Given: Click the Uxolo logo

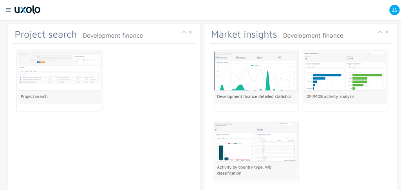Looking at the screenshot, I should tap(27, 10).
